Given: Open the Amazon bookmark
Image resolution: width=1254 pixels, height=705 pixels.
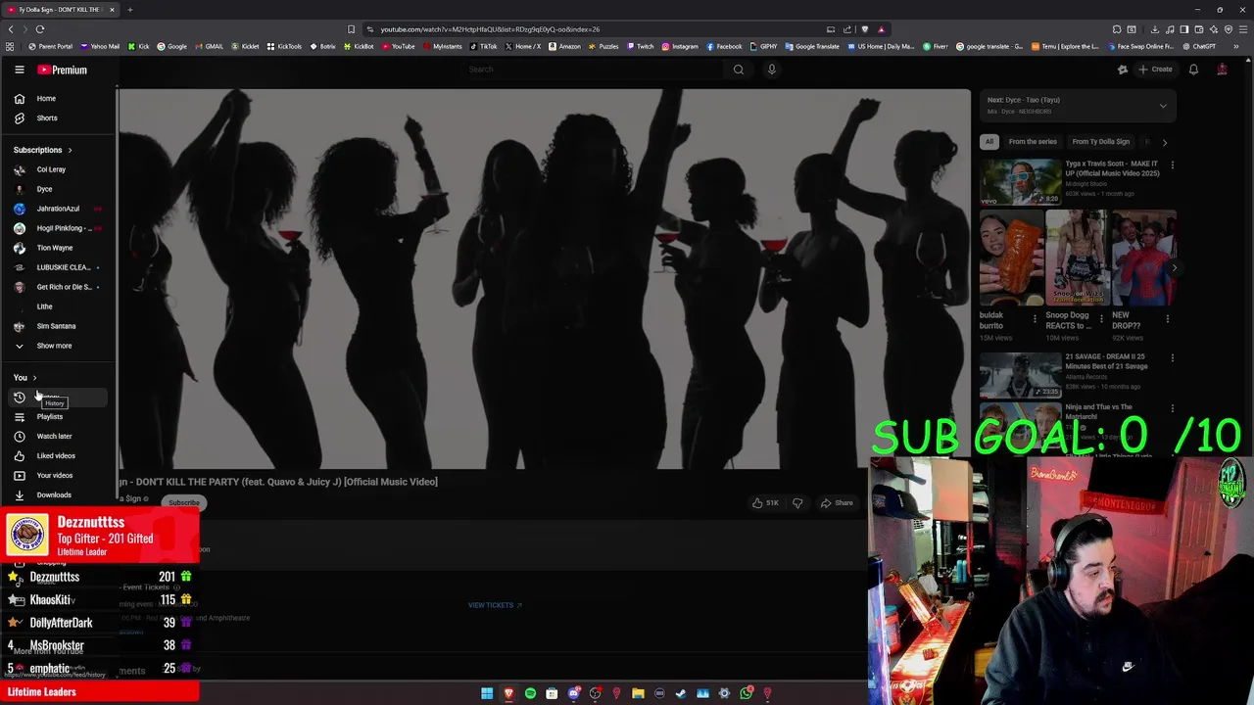Looking at the screenshot, I should (564, 46).
